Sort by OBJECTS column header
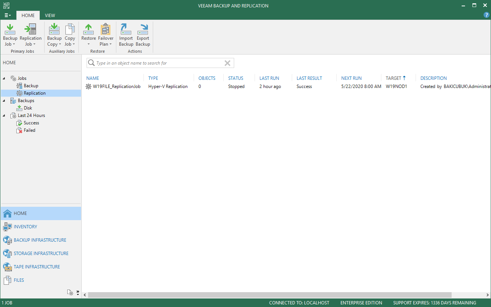This screenshot has width=491, height=307. pyautogui.click(x=207, y=78)
